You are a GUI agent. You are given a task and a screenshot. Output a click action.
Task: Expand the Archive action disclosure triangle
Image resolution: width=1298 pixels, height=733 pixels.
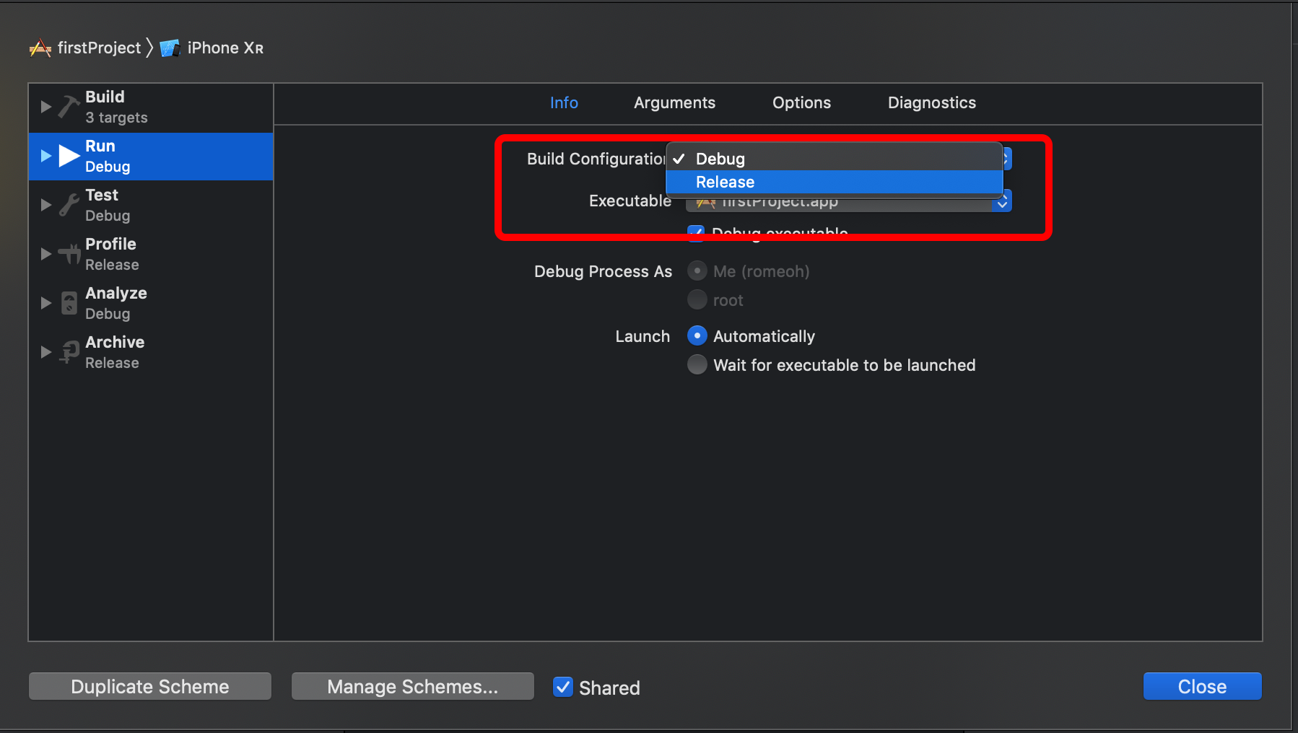46,352
